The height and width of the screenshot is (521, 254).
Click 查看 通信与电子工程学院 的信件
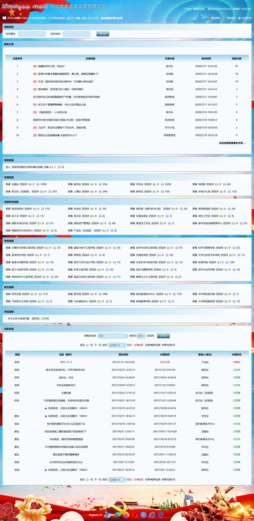pos(86,248)
